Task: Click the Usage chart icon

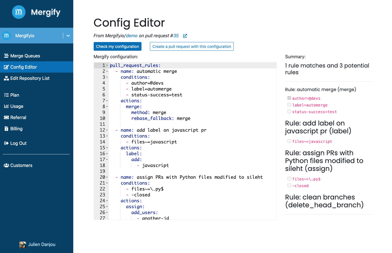Action: (6, 106)
